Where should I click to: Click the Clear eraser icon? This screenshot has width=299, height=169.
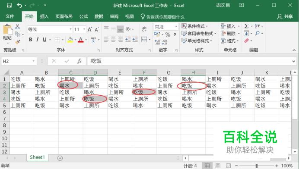[246, 41]
